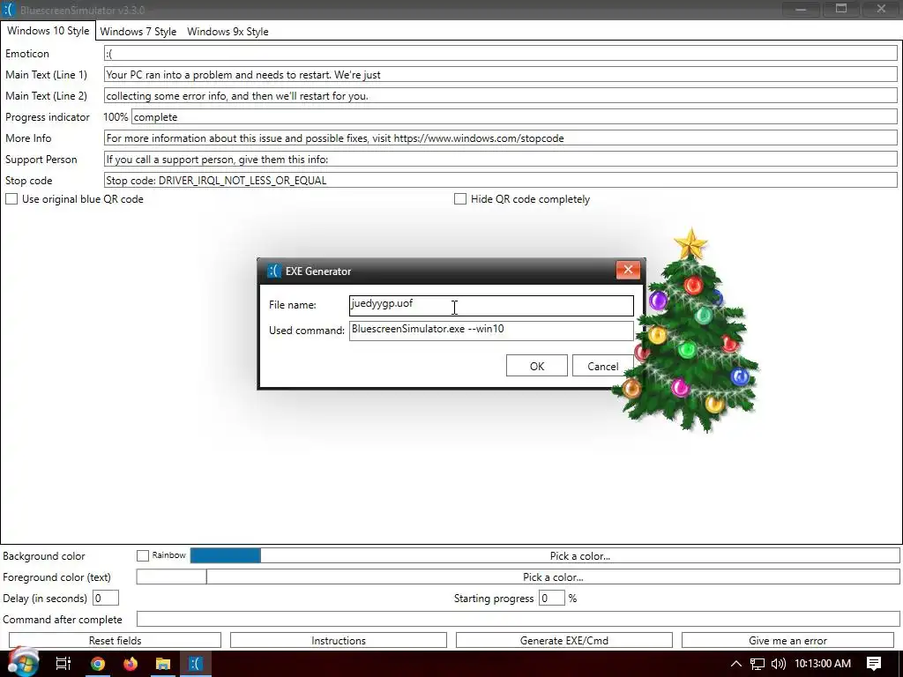Image resolution: width=903 pixels, height=677 pixels.
Task: Toggle the Rainbow background checkbox
Action: click(x=142, y=555)
